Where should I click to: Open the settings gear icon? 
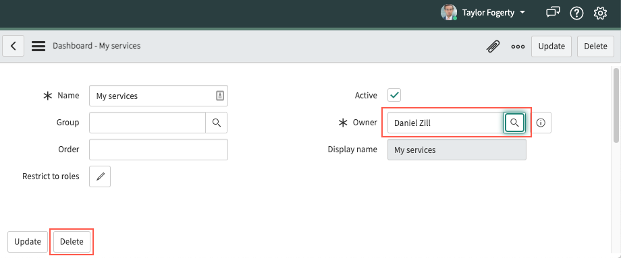click(x=600, y=13)
